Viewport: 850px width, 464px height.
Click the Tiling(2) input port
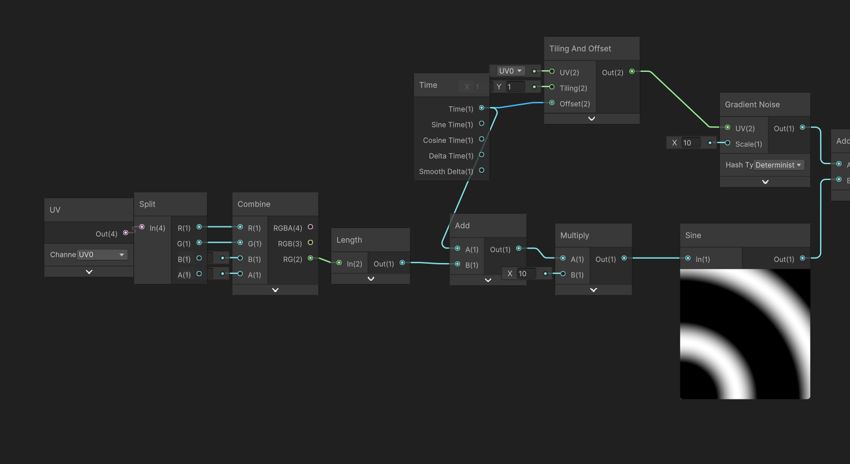click(552, 87)
